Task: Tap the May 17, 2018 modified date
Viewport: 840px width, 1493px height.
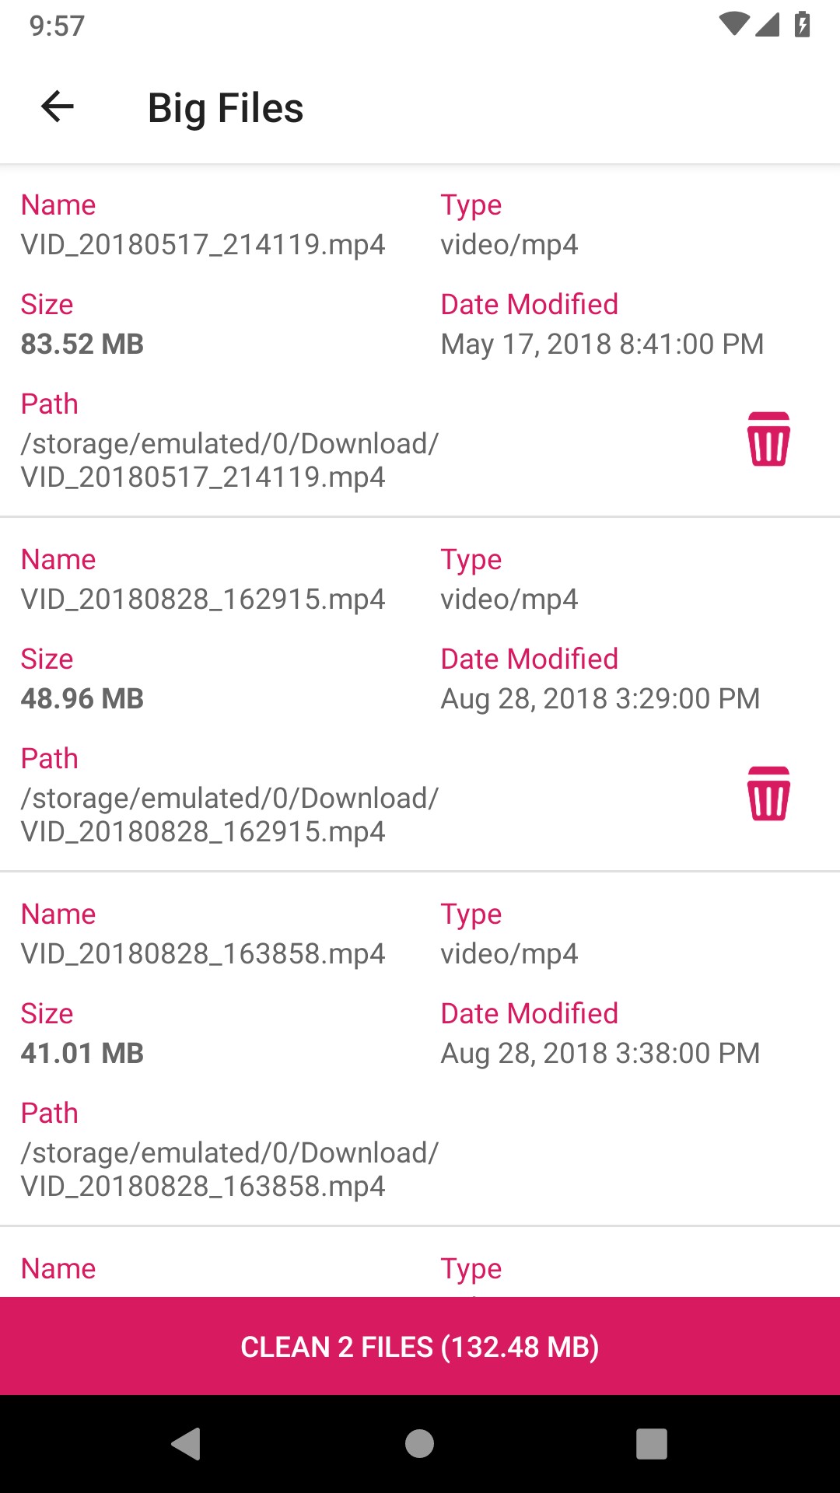Action: click(x=602, y=344)
